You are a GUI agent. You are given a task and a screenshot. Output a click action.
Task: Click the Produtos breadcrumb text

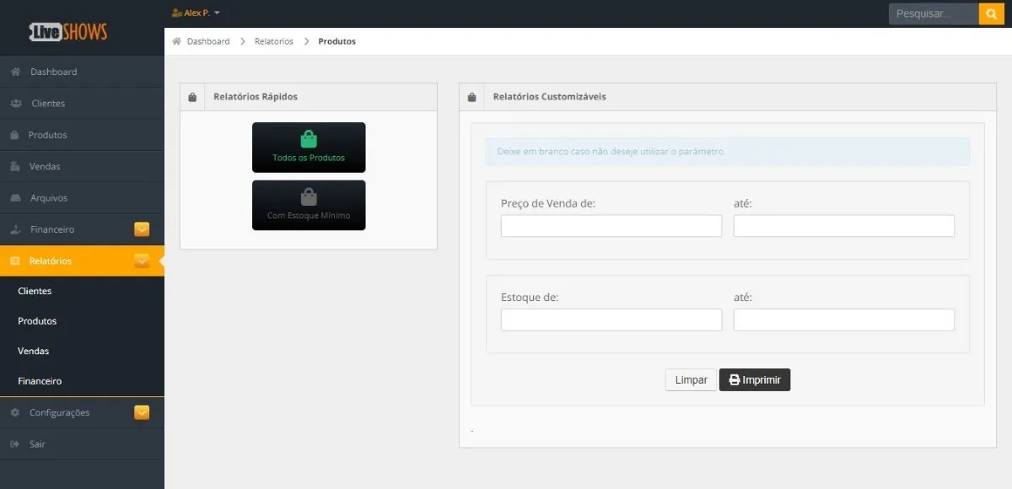[x=337, y=41]
